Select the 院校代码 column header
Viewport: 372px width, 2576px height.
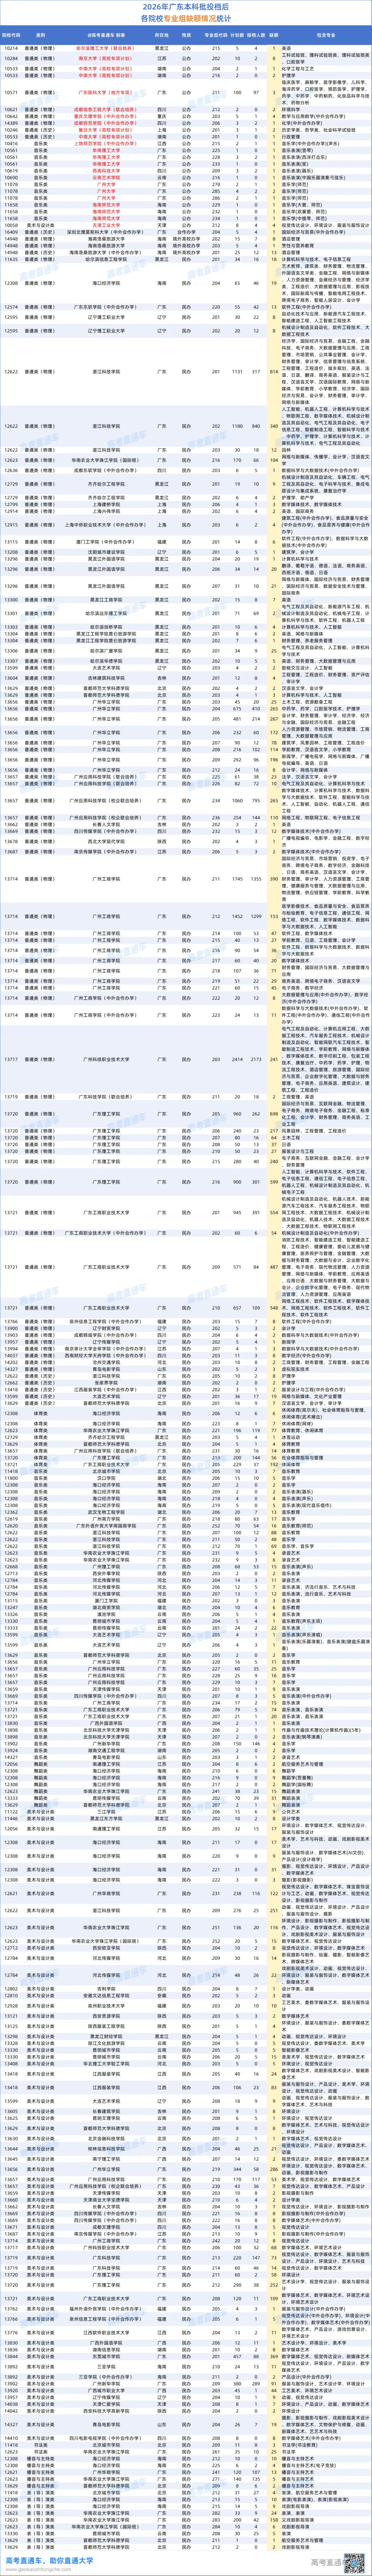(x=12, y=35)
